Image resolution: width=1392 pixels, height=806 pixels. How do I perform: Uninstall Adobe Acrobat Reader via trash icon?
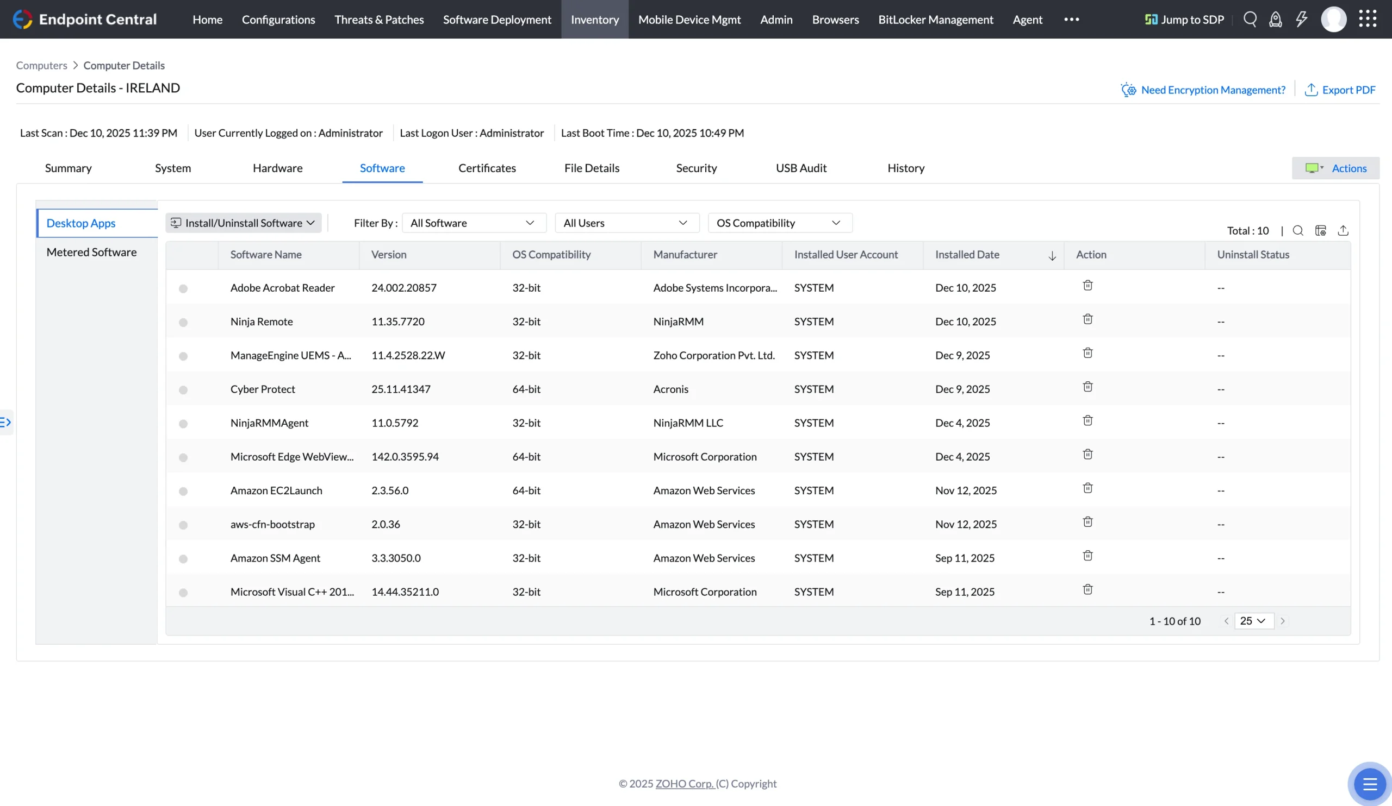tap(1087, 286)
